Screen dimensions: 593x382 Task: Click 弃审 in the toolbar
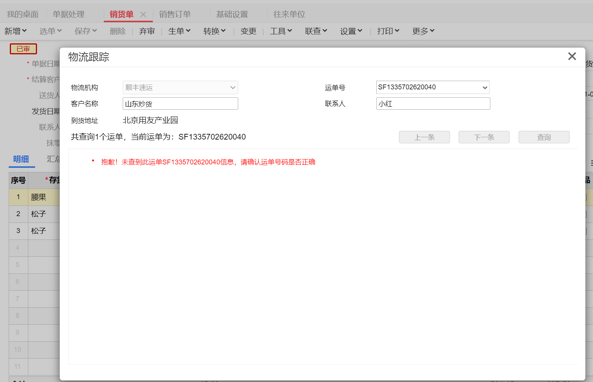click(147, 31)
